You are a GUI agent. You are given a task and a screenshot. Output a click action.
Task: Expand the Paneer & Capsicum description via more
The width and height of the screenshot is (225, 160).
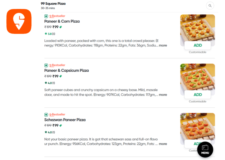[163, 95]
